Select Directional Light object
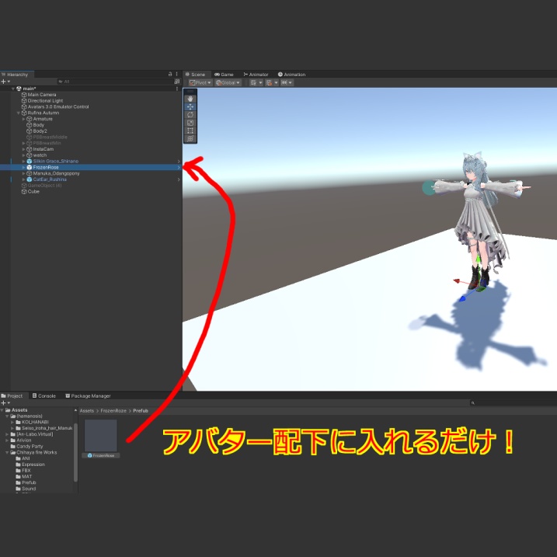 tap(45, 100)
